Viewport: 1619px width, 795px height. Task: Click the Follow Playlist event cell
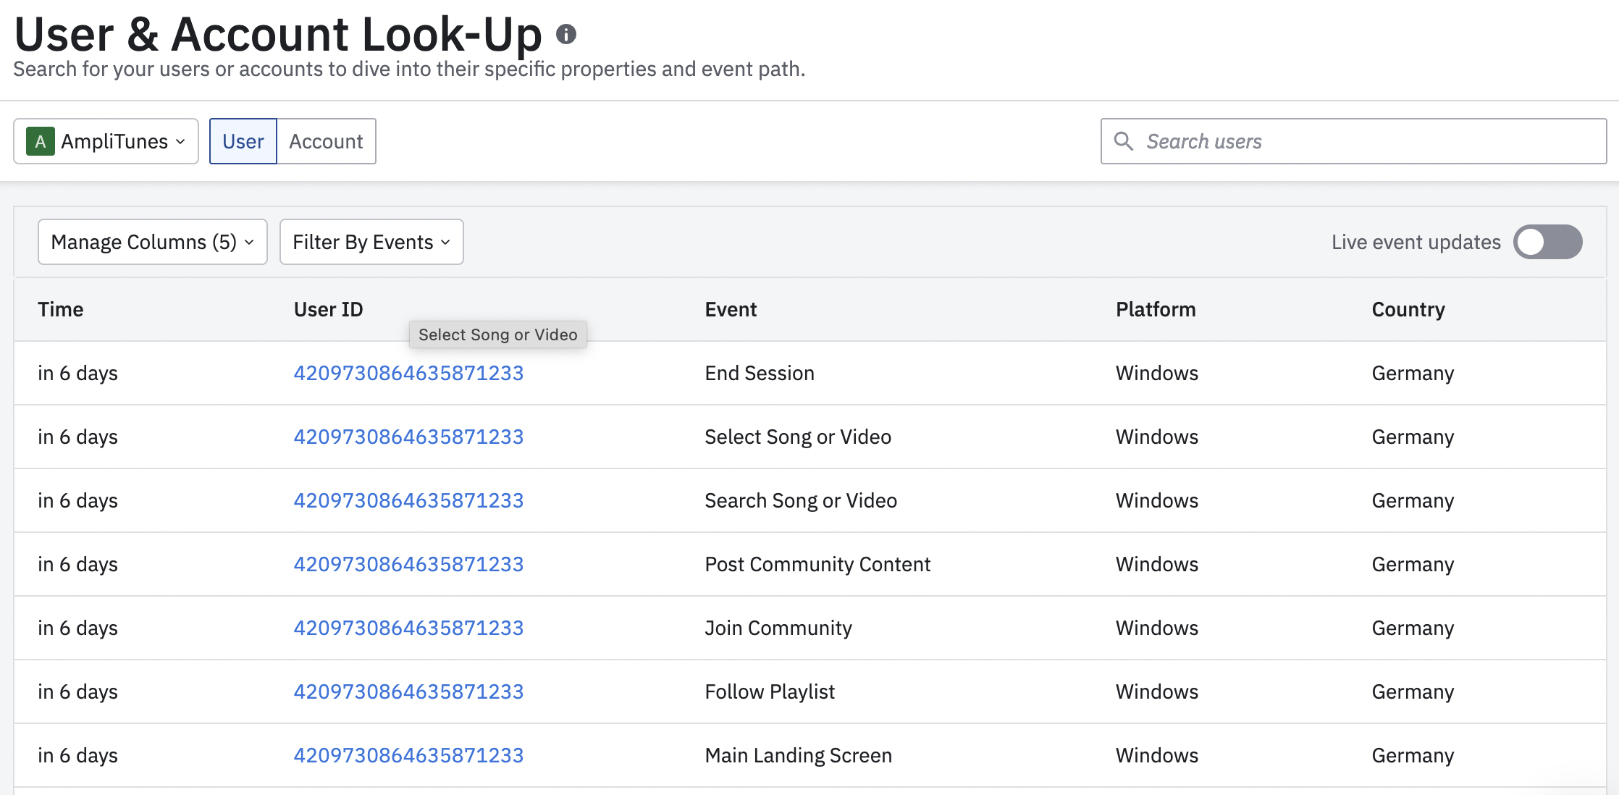[x=770, y=691]
